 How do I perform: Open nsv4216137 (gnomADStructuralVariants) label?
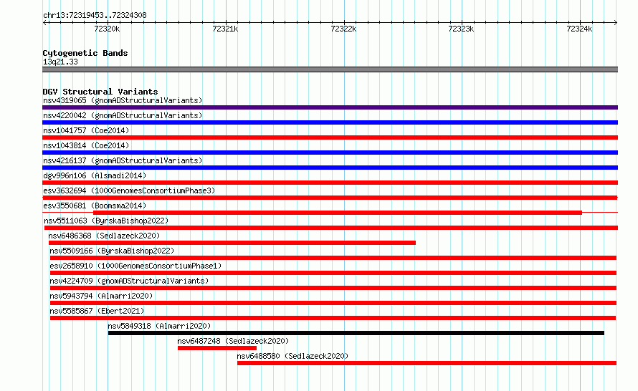click(123, 160)
